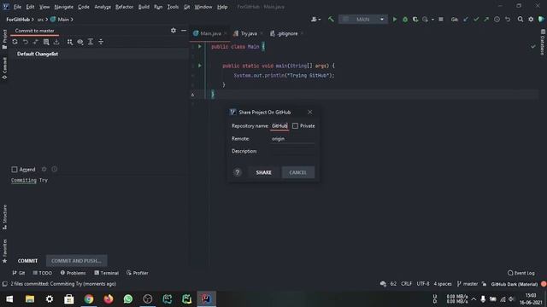Screen dimensions: 547x307
Task: Open the Problems tool window
Action: pyautogui.click(x=73, y=273)
